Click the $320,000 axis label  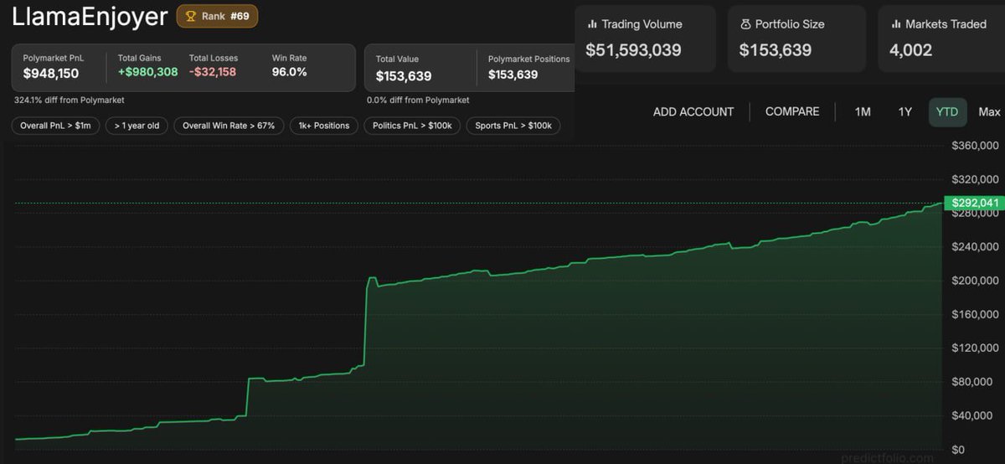976,179
